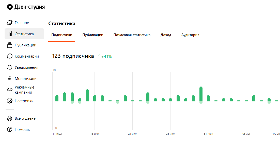Open Уведомления section label

(26, 67)
